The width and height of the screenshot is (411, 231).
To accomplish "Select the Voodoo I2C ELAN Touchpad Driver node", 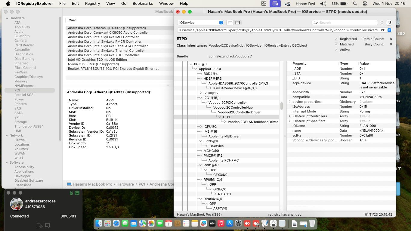I will [x=252, y=122].
